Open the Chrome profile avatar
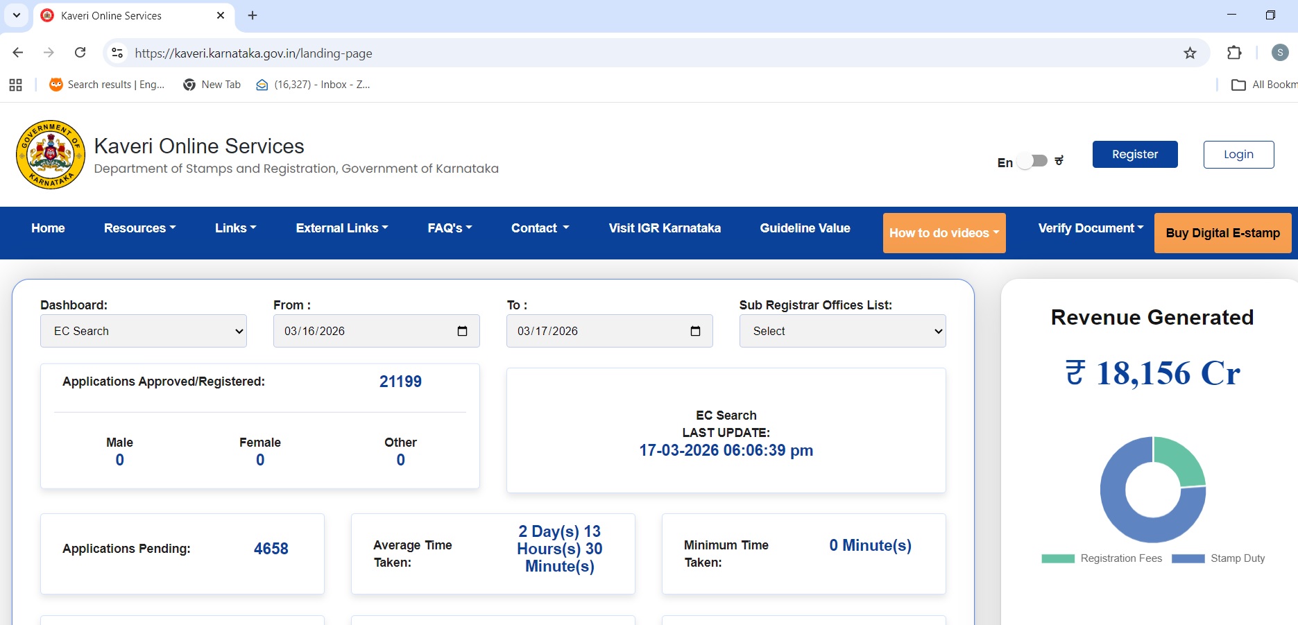This screenshot has height=625, width=1298. pos(1280,53)
